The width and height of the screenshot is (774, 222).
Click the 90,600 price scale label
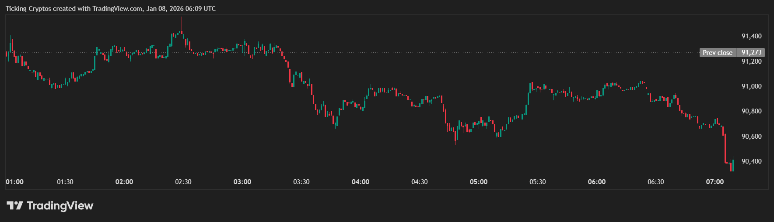(751, 137)
